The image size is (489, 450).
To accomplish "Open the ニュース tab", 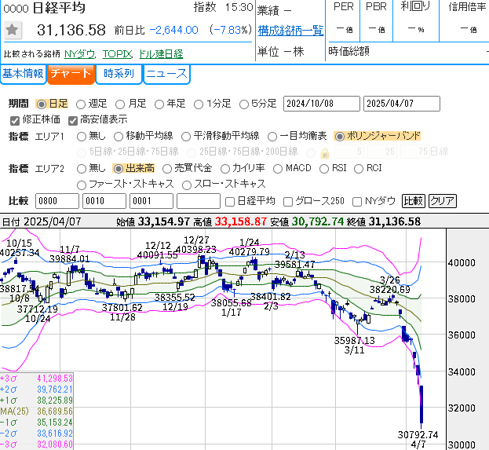I will click(x=166, y=75).
